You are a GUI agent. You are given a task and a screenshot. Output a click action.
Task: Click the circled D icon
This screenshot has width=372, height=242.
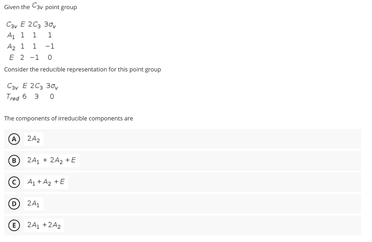[14, 204]
